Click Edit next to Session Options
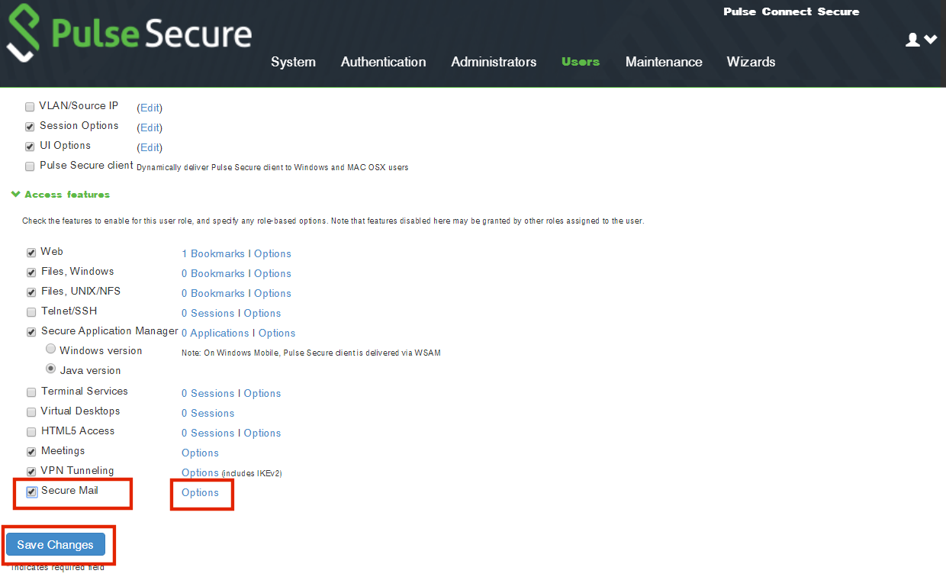The height and width of the screenshot is (577, 946). 150,127
